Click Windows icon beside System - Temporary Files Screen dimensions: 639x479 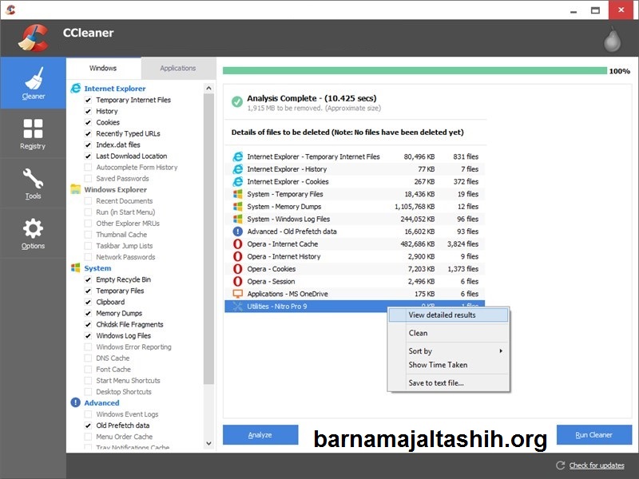[x=237, y=194]
